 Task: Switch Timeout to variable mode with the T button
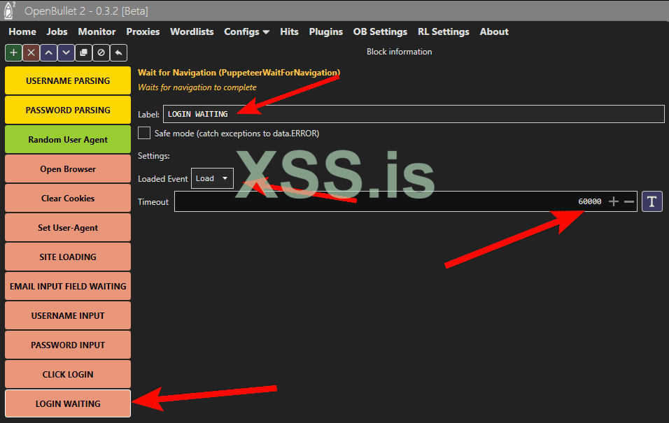coord(652,201)
